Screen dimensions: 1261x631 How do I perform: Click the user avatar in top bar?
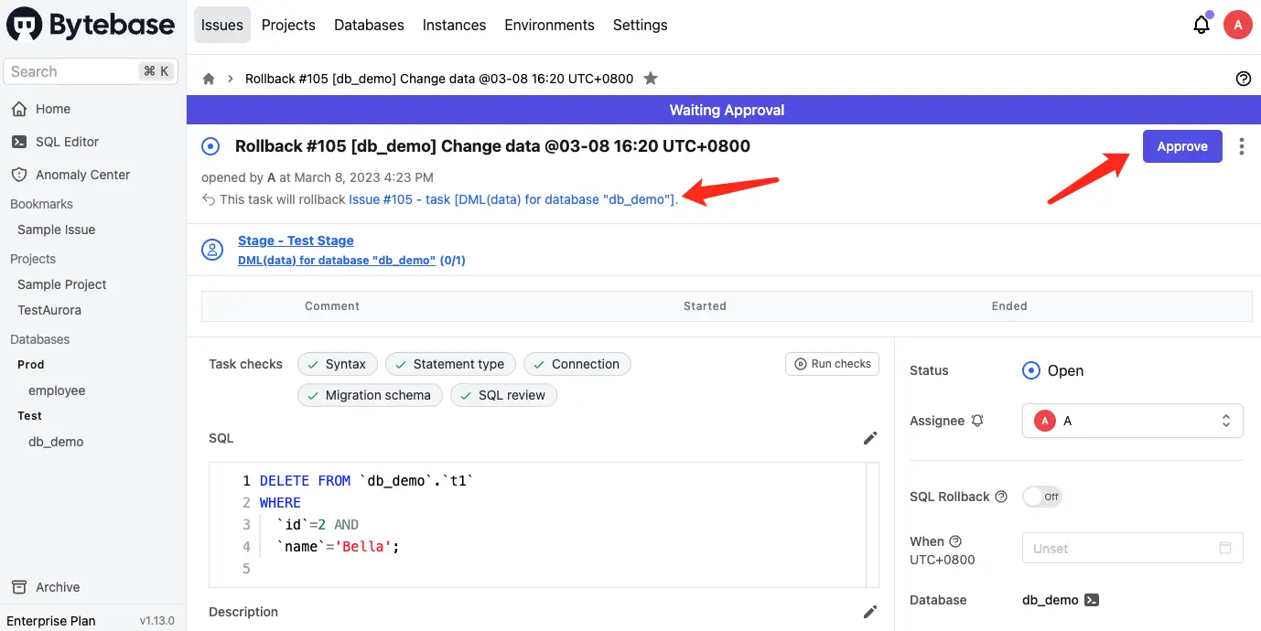tap(1237, 26)
